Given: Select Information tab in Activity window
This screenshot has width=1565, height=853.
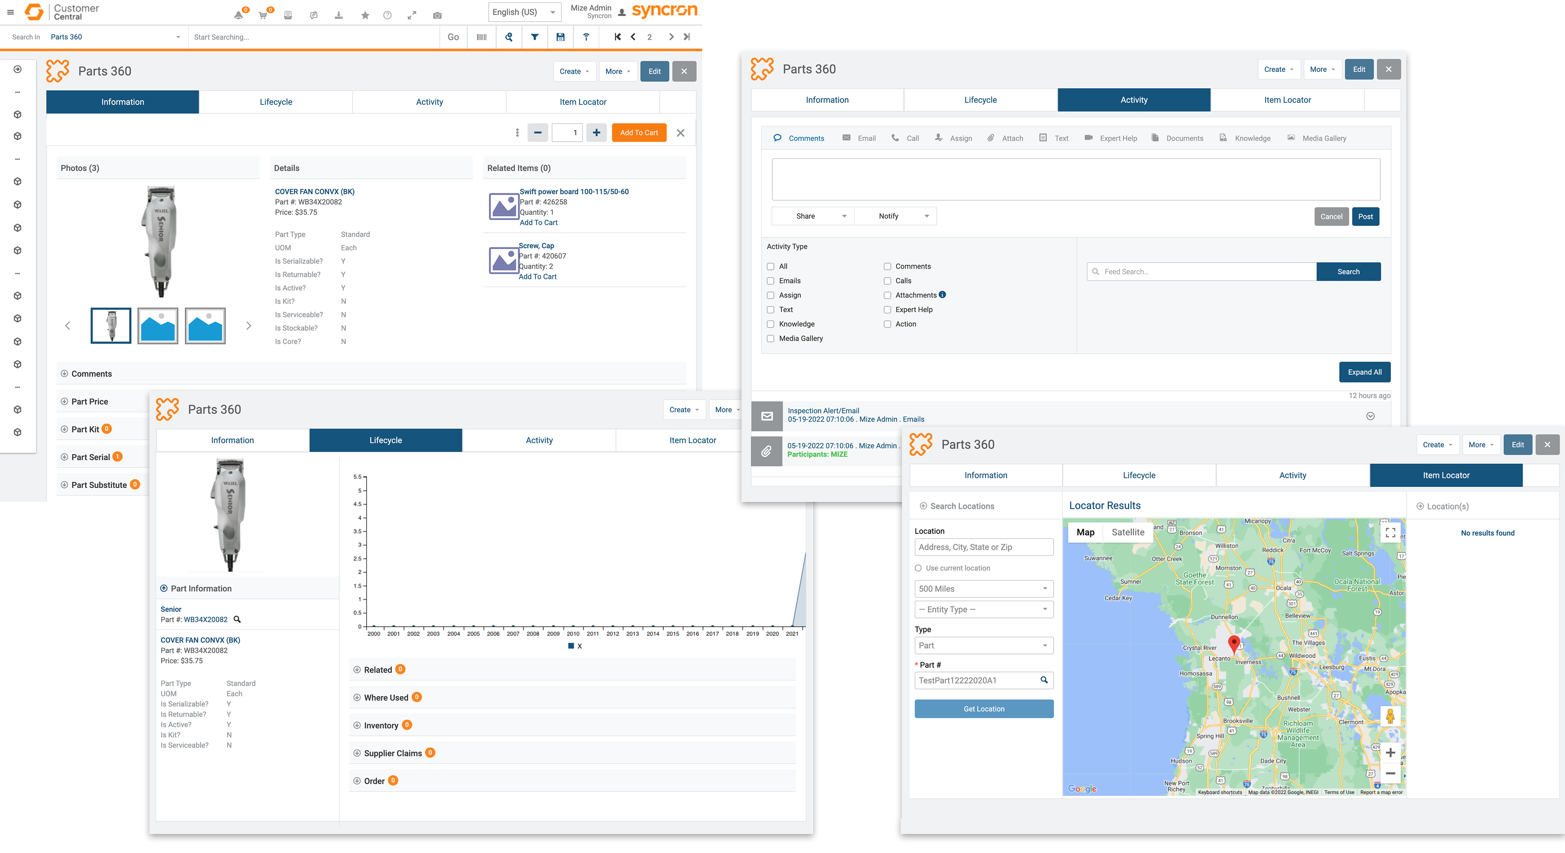Looking at the screenshot, I should click(x=827, y=100).
